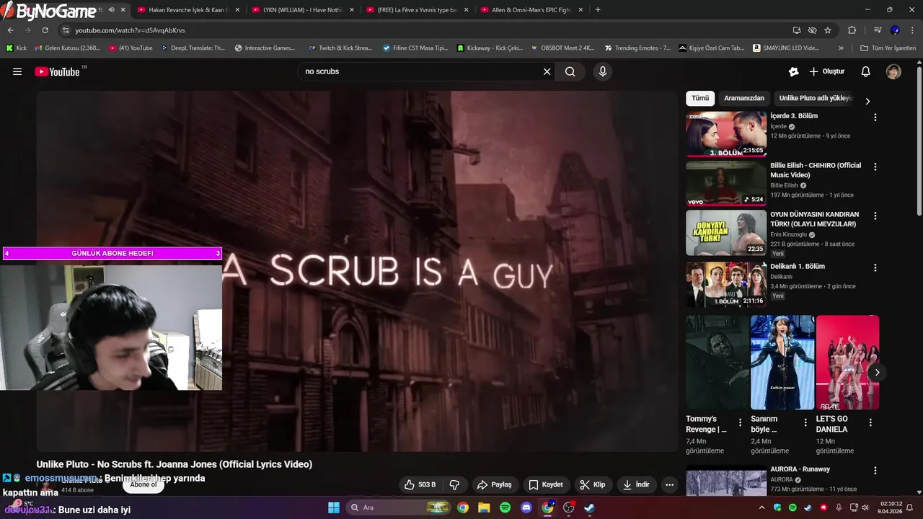
Task: Open the YouTube account avatar menu
Action: [893, 71]
